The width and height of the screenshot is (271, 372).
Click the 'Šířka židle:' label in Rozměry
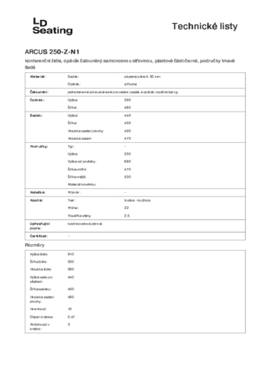click(x=38, y=262)
